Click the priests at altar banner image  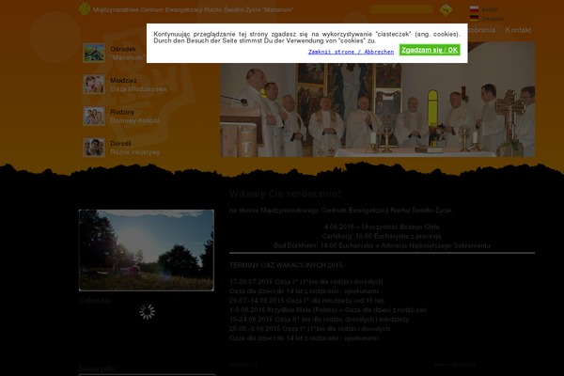377,100
